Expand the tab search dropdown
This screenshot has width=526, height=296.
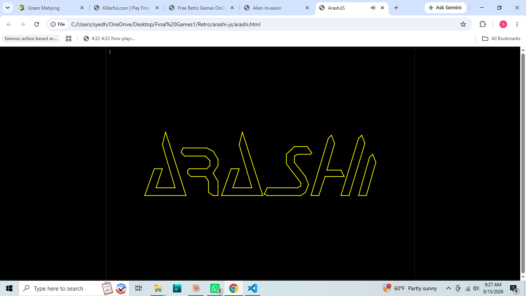[x=7, y=8]
